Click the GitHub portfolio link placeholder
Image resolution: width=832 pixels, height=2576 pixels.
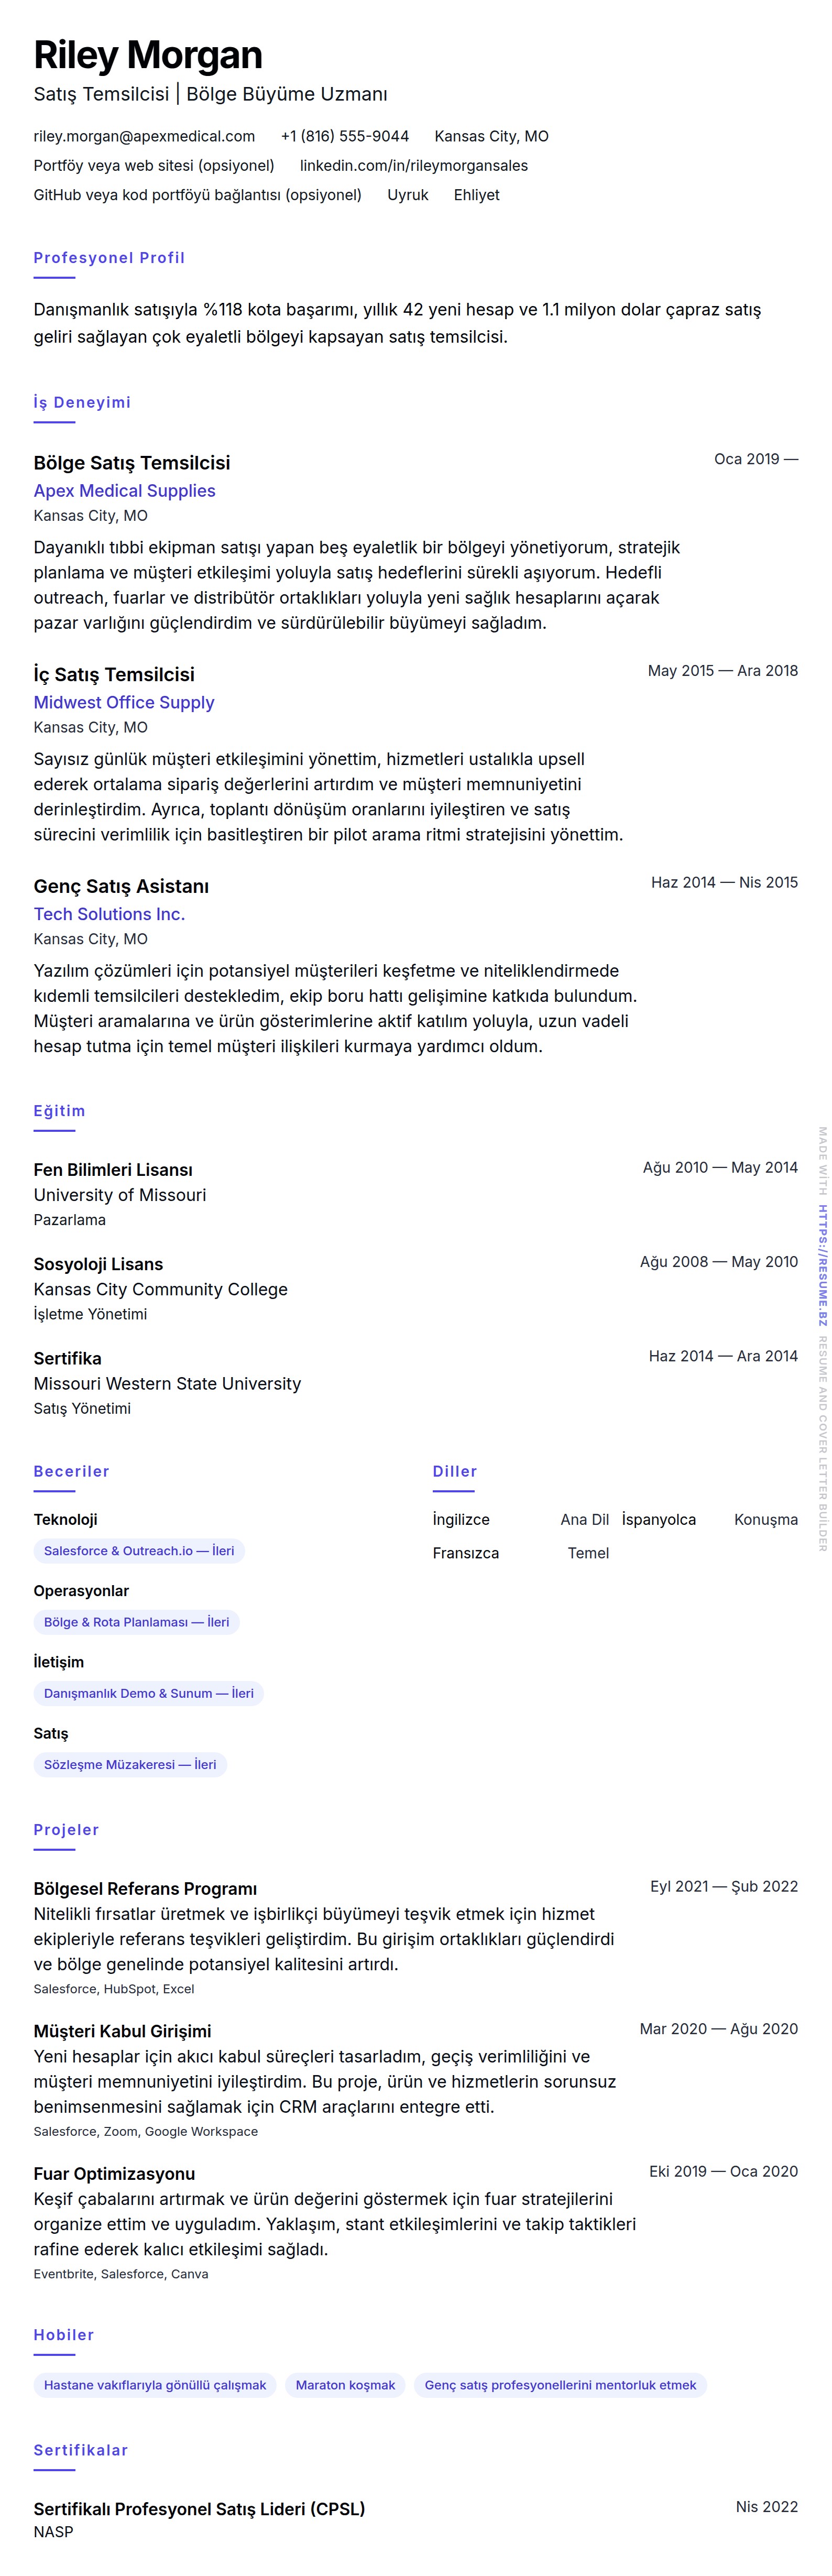(197, 195)
